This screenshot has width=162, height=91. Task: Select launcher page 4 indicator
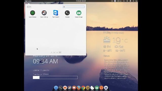(60, 52)
